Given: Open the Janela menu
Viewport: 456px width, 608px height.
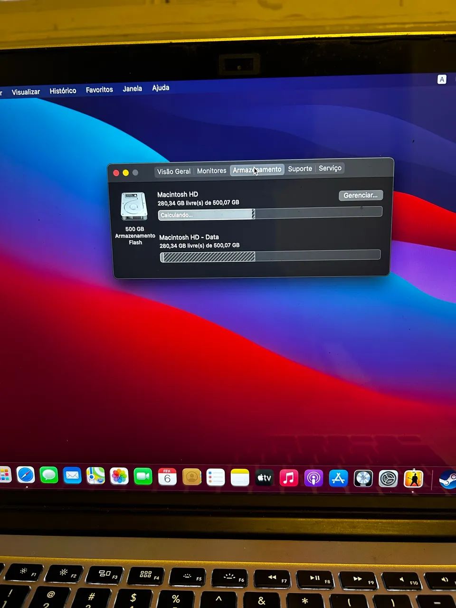Looking at the screenshot, I should click(132, 88).
